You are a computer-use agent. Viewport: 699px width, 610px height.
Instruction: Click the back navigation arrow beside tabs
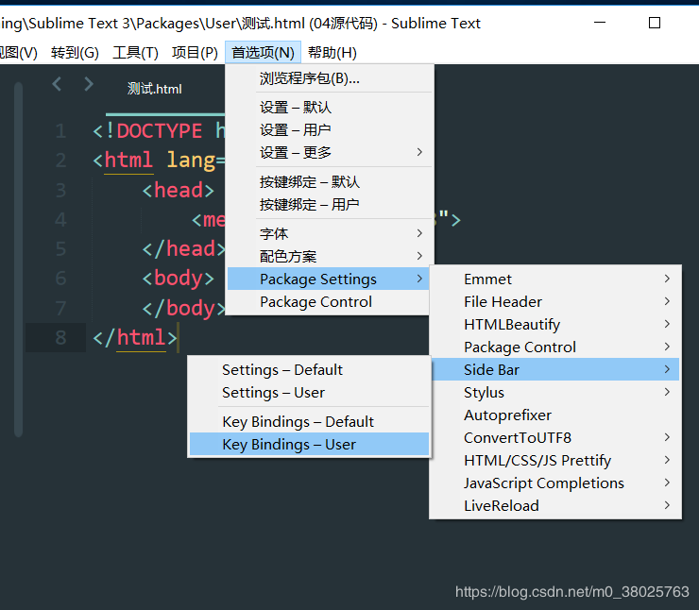pyautogui.click(x=57, y=84)
